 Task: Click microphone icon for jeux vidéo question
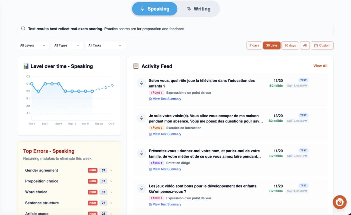142,188
